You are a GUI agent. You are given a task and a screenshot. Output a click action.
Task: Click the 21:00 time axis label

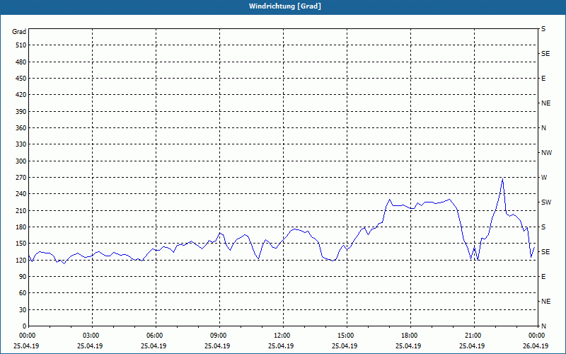[x=473, y=336]
